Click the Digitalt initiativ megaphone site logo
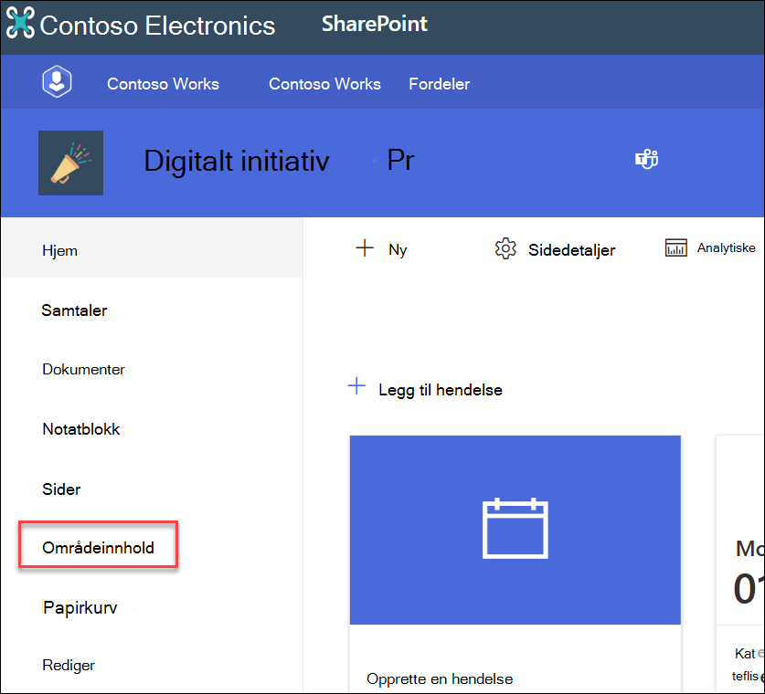This screenshot has width=765, height=694. 70,163
